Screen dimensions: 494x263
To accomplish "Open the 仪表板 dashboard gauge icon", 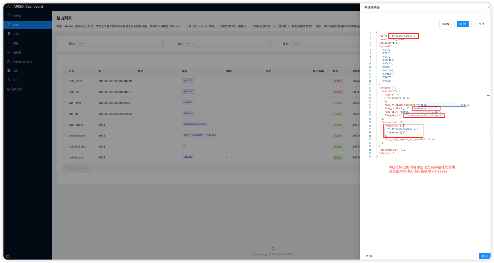I will tap(9, 15).
